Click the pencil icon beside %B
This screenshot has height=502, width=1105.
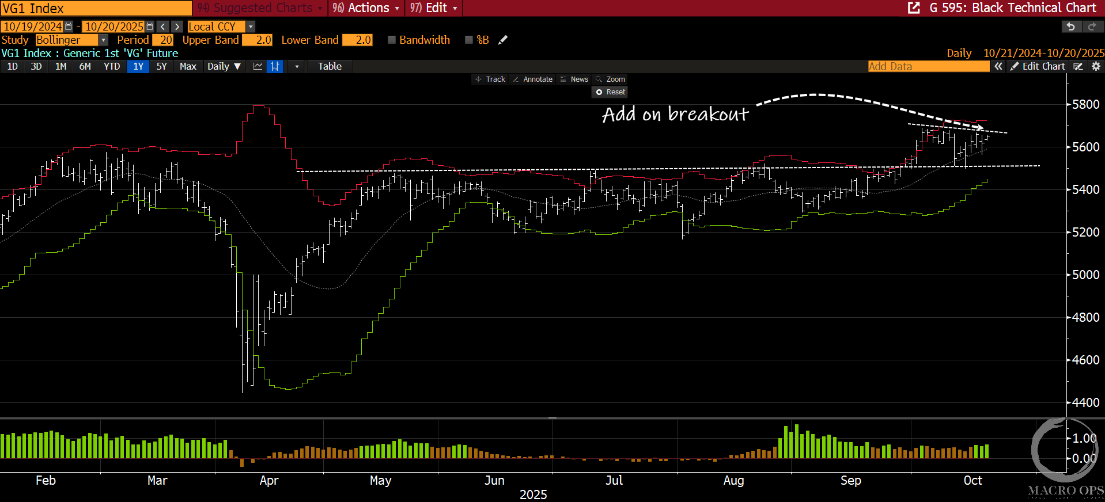tap(503, 40)
